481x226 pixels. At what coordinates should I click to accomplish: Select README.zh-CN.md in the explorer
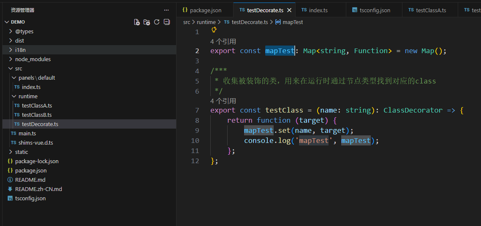tap(38, 189)
